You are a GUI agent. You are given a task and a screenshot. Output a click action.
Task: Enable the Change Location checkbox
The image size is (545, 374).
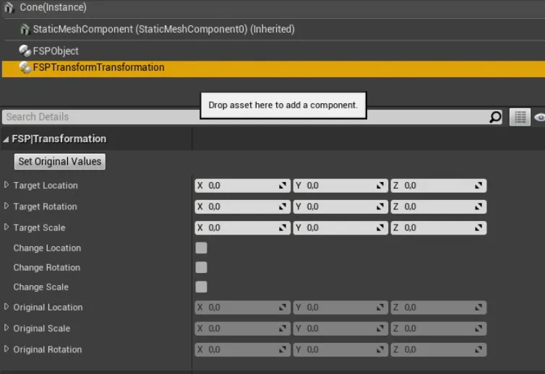(x=202, y=248)
